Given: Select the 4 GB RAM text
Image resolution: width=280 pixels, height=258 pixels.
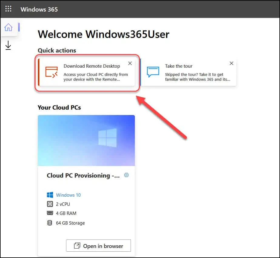Looking at the screenshot, I should [66, 213].
